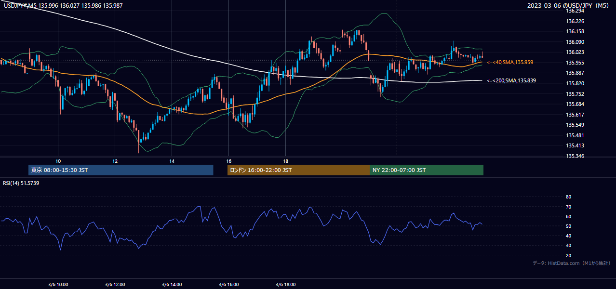Click the RSI 70 level label
The height and width of the screenshot is (289, 616).
[x=568, y=207]
